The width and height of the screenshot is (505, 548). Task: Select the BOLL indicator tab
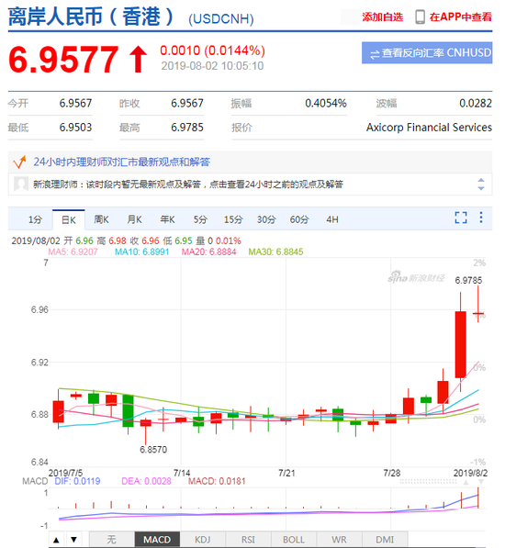(x=294, y=540)
